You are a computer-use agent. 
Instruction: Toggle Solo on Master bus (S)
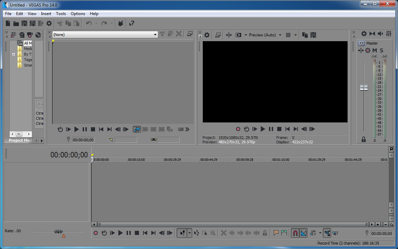[382, 50]
